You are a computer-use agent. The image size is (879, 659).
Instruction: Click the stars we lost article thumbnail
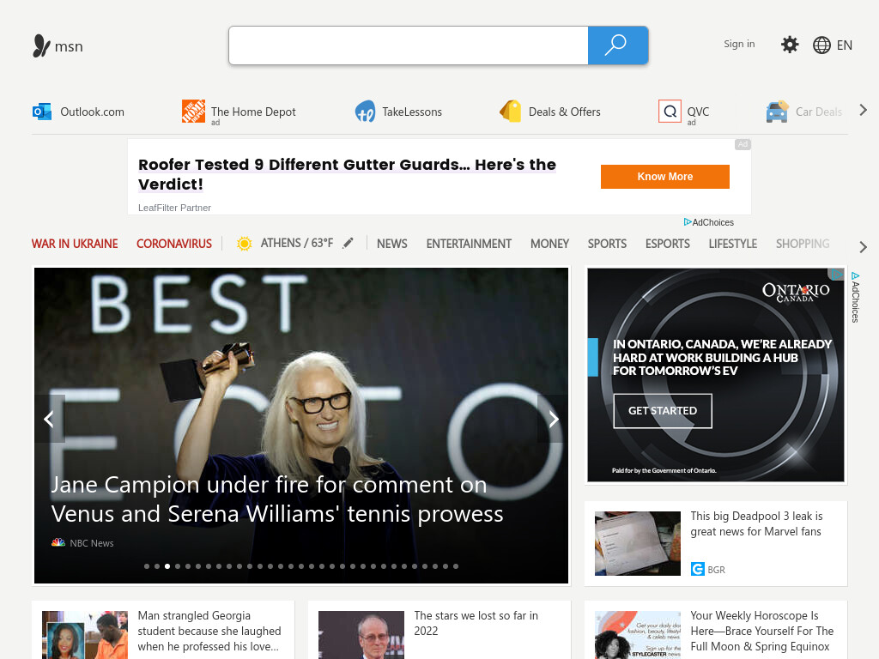361,635
